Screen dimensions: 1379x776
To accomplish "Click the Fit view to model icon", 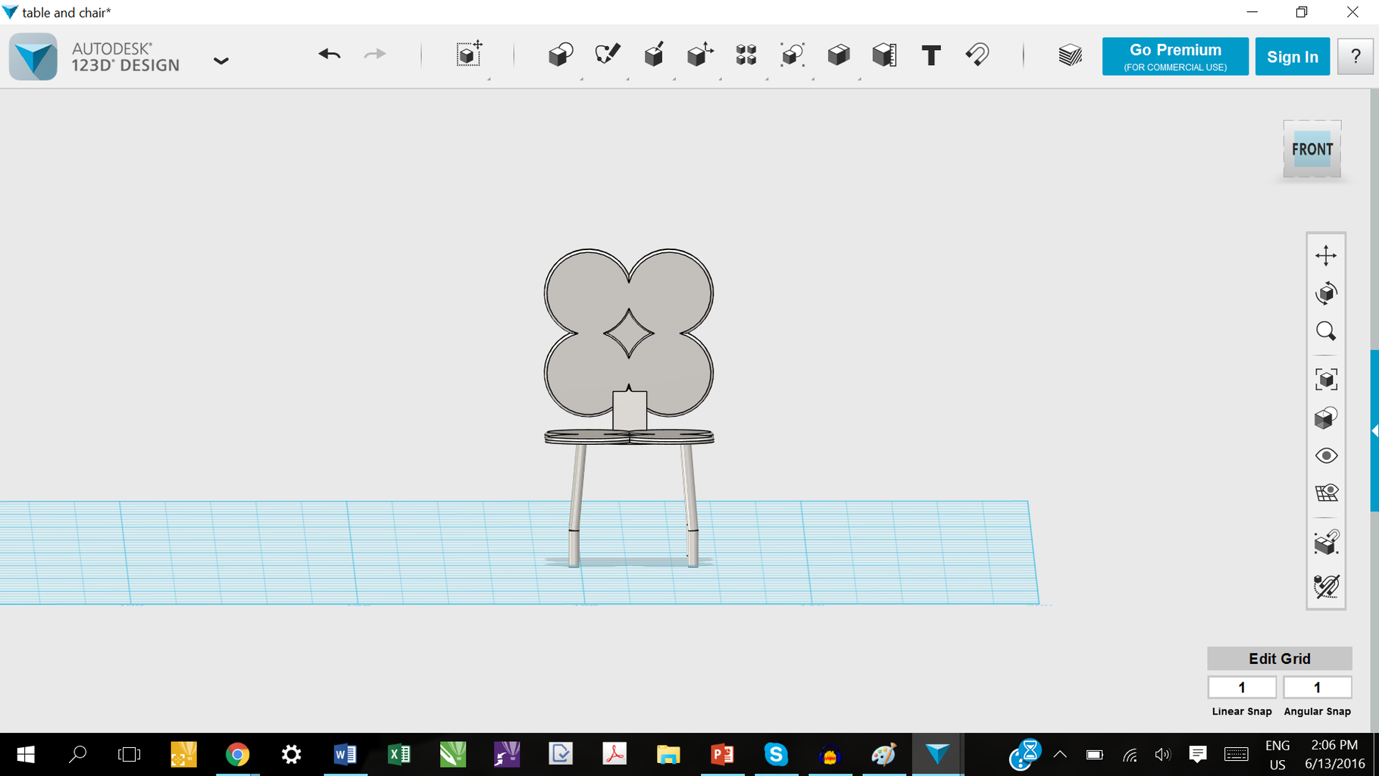I will point(1326,380).
